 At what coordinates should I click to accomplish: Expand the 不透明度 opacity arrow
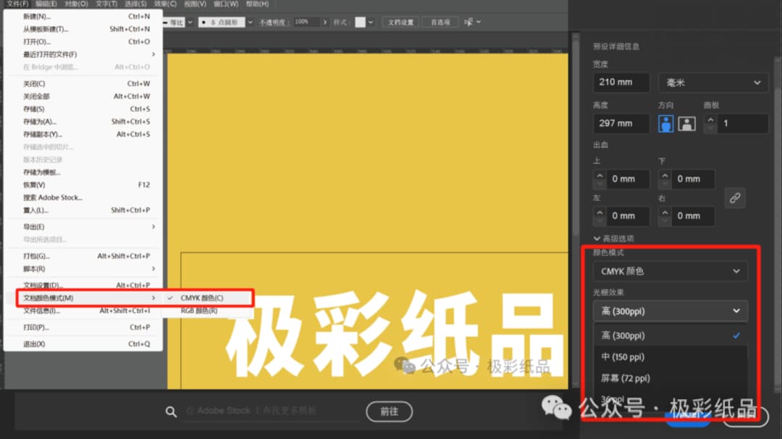pos(324,22)
